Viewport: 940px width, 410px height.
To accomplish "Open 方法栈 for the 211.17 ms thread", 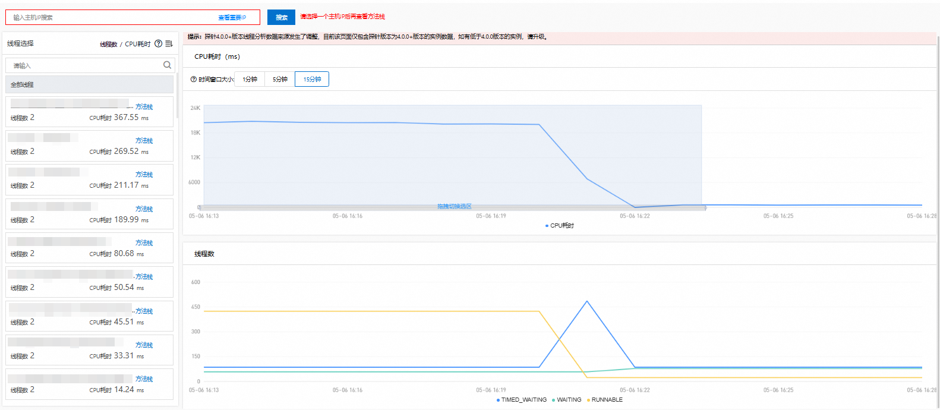I will pos(144,175).
